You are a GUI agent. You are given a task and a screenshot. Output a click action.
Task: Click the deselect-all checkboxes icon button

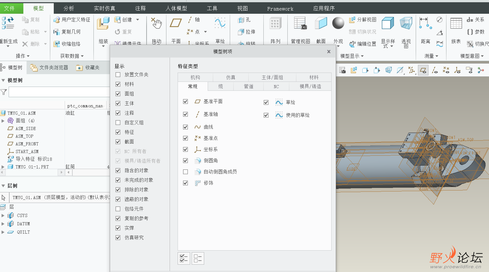(198, 258)
